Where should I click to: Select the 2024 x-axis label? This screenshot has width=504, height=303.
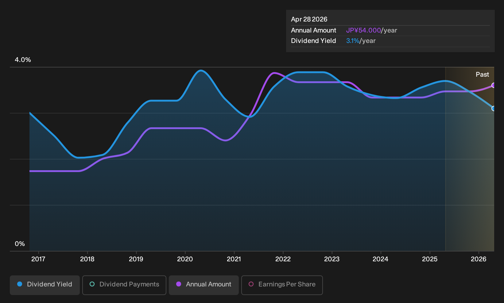[x=381, y=259]
